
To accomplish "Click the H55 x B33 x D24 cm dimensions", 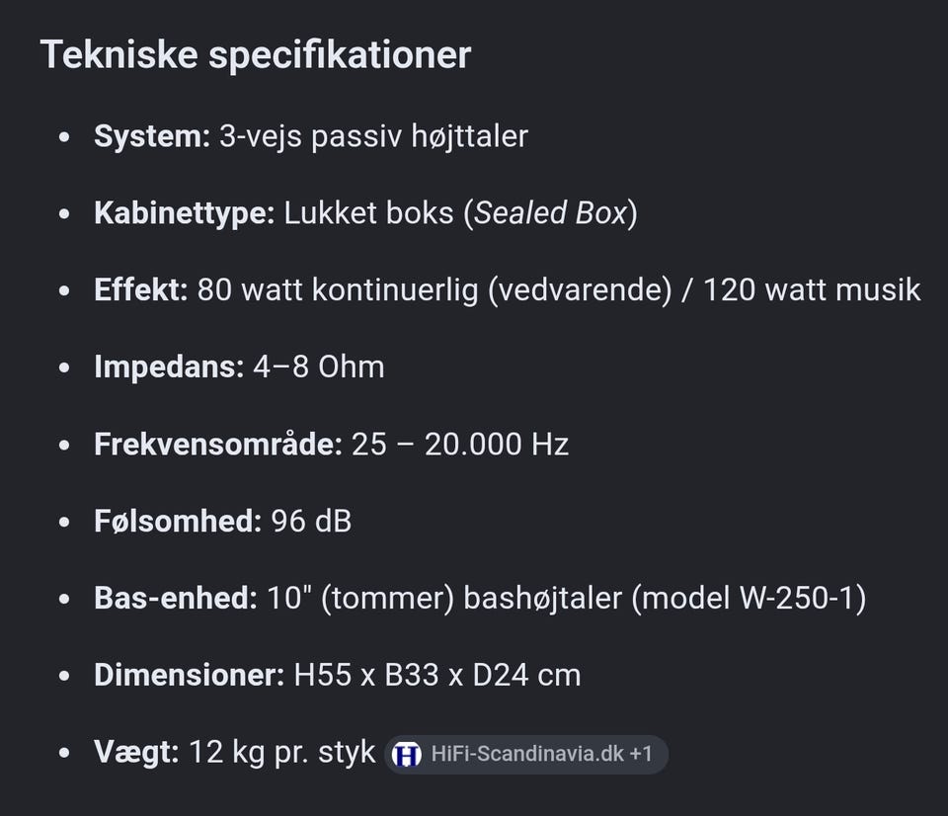I will click(x=437, y=675).
